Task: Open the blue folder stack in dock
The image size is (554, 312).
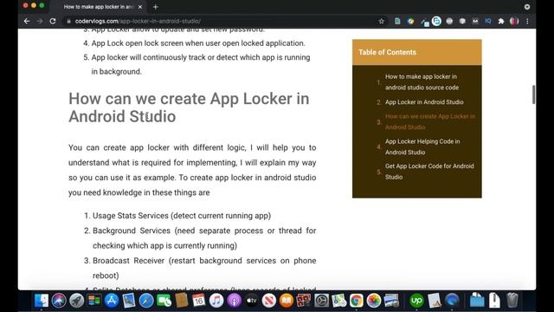Action: tap(477, 301)
